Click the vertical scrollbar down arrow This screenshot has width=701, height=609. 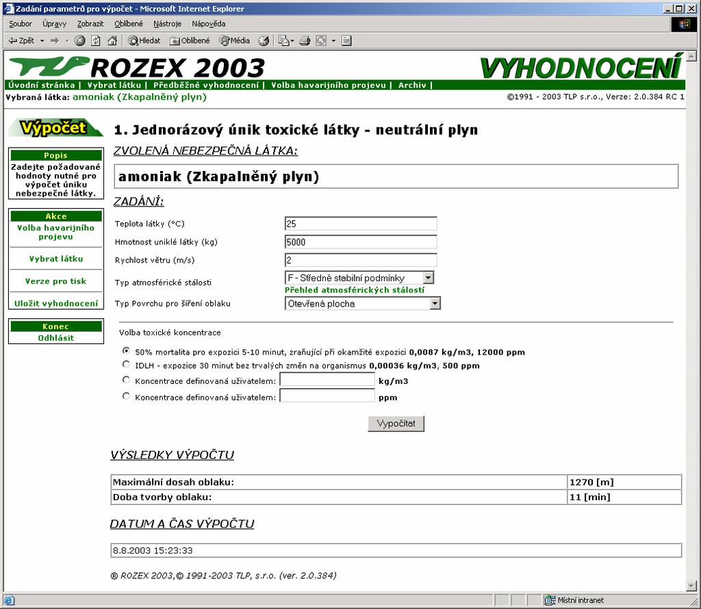point(691,586)
